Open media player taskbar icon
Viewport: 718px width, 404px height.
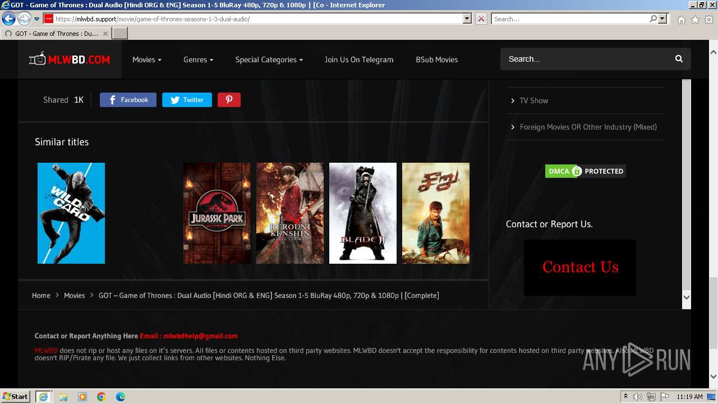(x=82, y=397)
